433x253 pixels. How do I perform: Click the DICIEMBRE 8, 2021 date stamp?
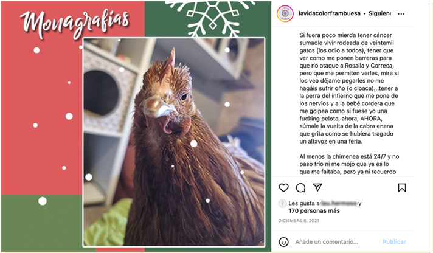pos(299,221)
